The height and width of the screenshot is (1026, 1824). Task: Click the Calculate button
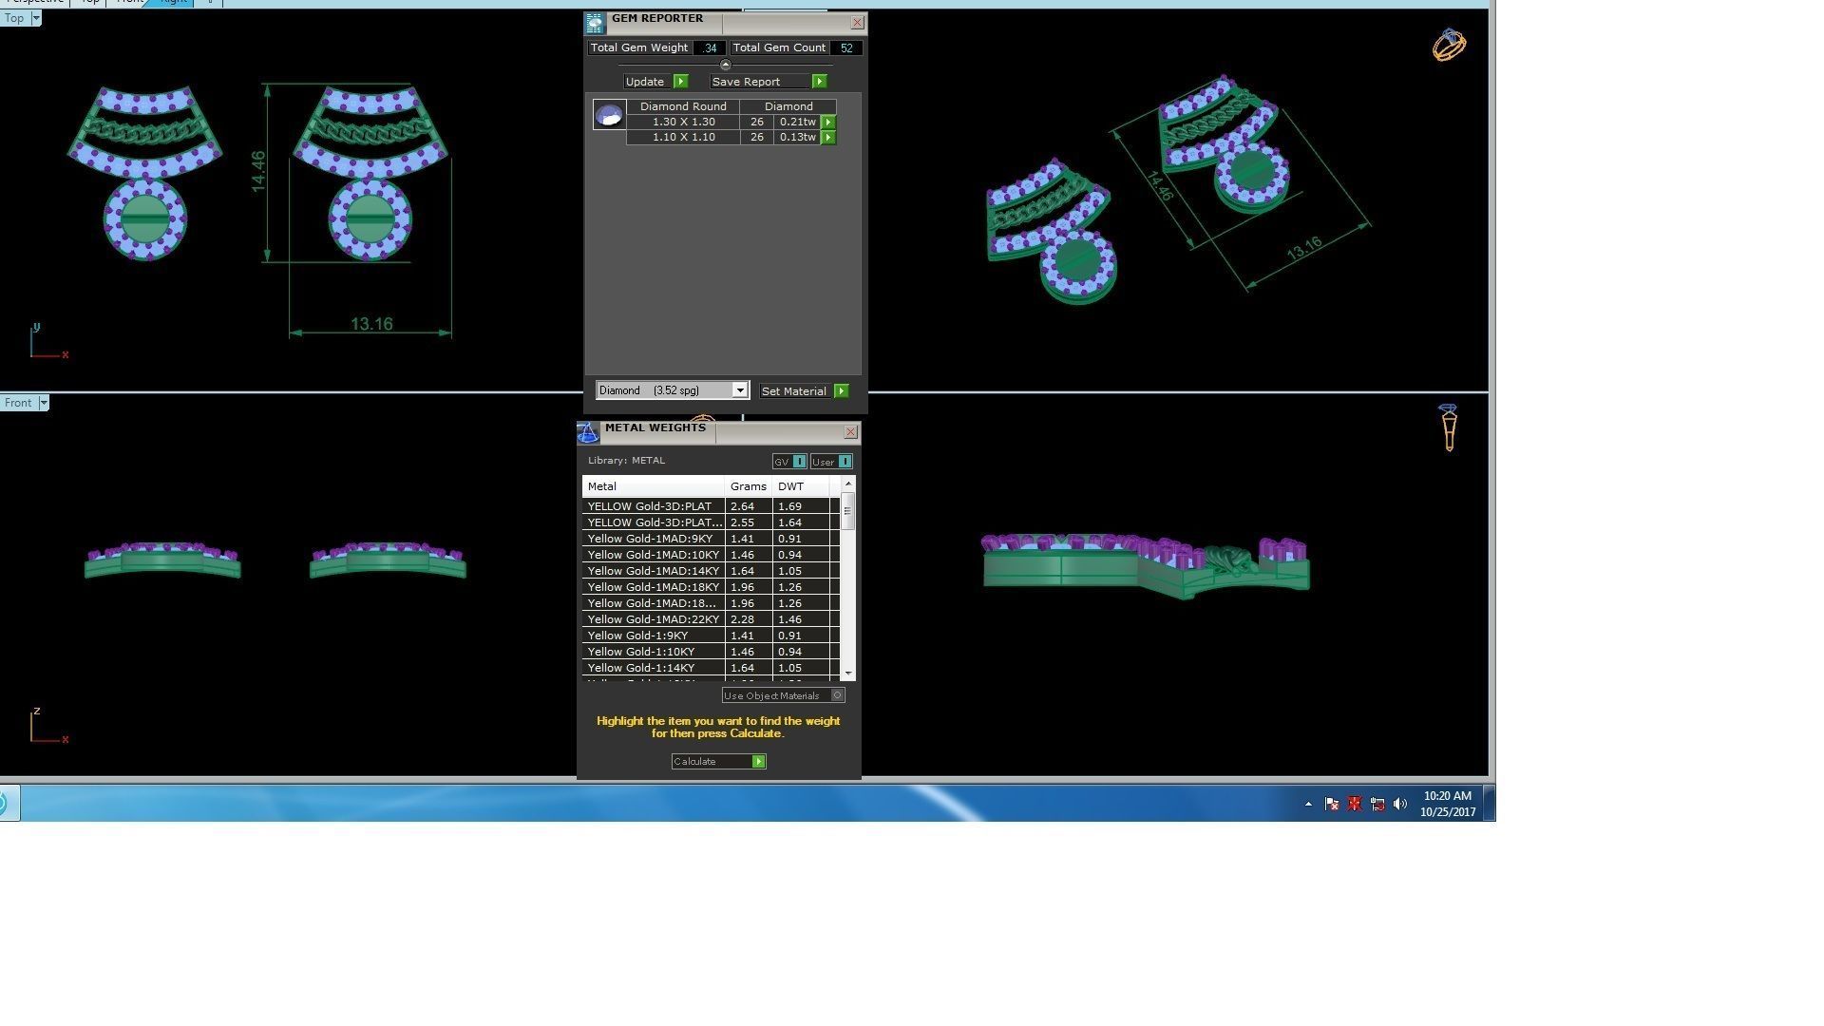718,762
